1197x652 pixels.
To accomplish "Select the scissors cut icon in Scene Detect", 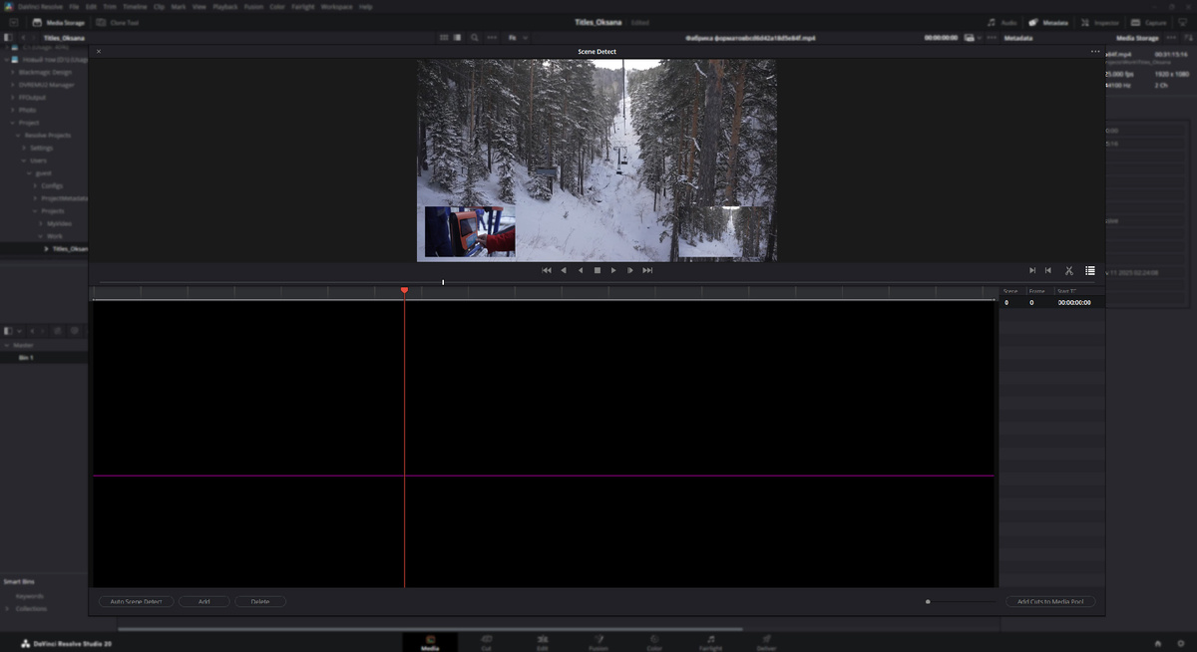I will 1068,269.
